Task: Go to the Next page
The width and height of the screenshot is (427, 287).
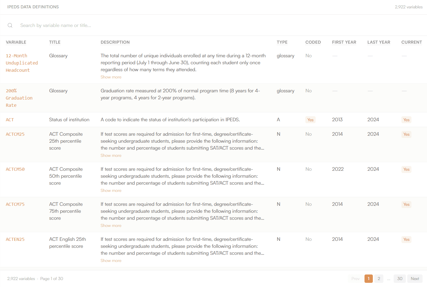Action: (x=415, y=279)
